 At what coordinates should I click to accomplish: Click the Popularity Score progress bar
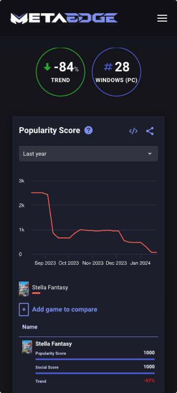pyautogui.click(x=95, y=359)
